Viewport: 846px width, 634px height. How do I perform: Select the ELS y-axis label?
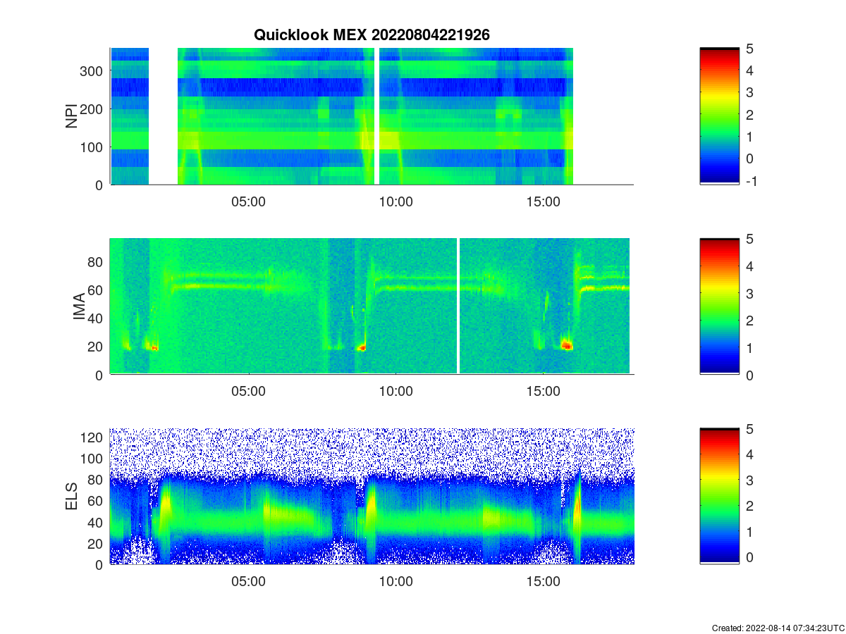pyautogui.click(x=72, y=497)
